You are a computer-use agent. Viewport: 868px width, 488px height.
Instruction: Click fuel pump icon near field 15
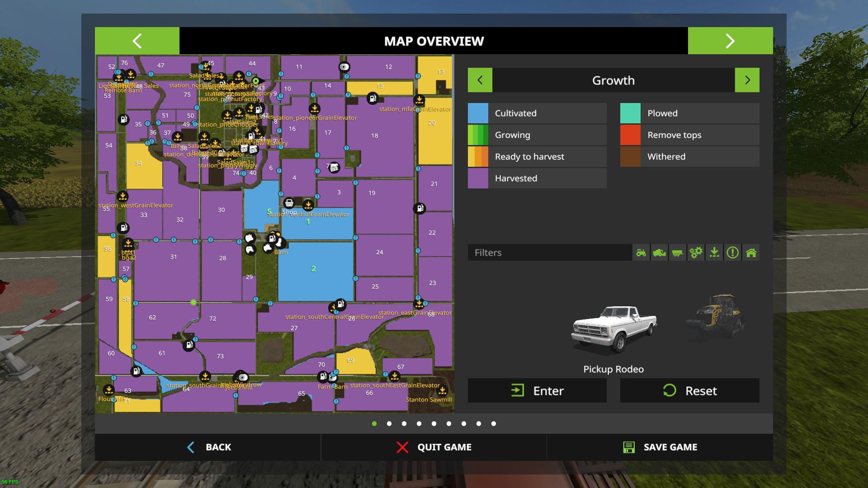coord(372,98)
